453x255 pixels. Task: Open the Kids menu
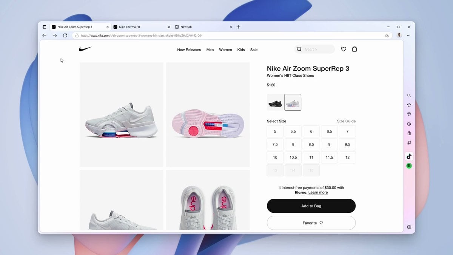241,49
